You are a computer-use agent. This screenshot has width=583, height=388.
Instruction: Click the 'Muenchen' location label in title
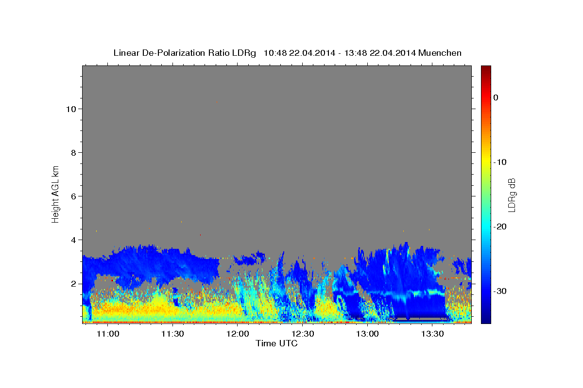(440, 53)
